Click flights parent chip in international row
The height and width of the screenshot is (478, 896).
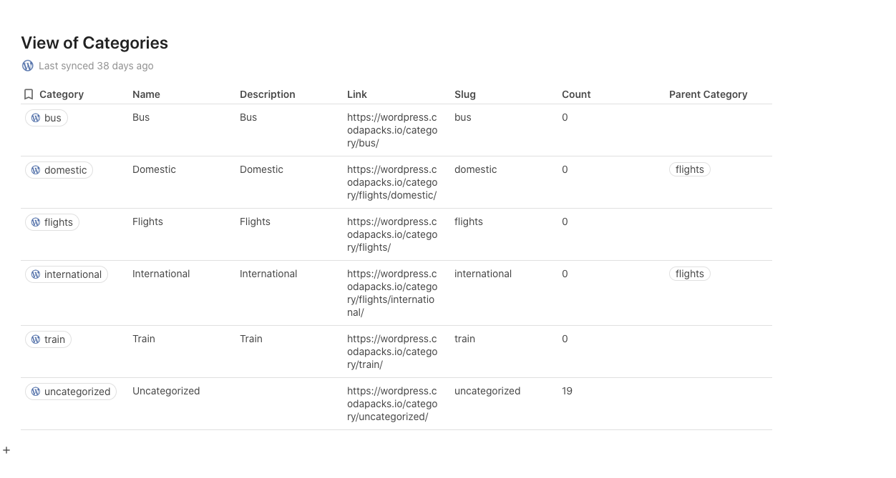689,274
